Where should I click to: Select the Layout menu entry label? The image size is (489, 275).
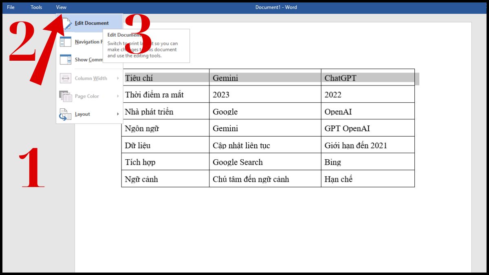coord(82,114)
